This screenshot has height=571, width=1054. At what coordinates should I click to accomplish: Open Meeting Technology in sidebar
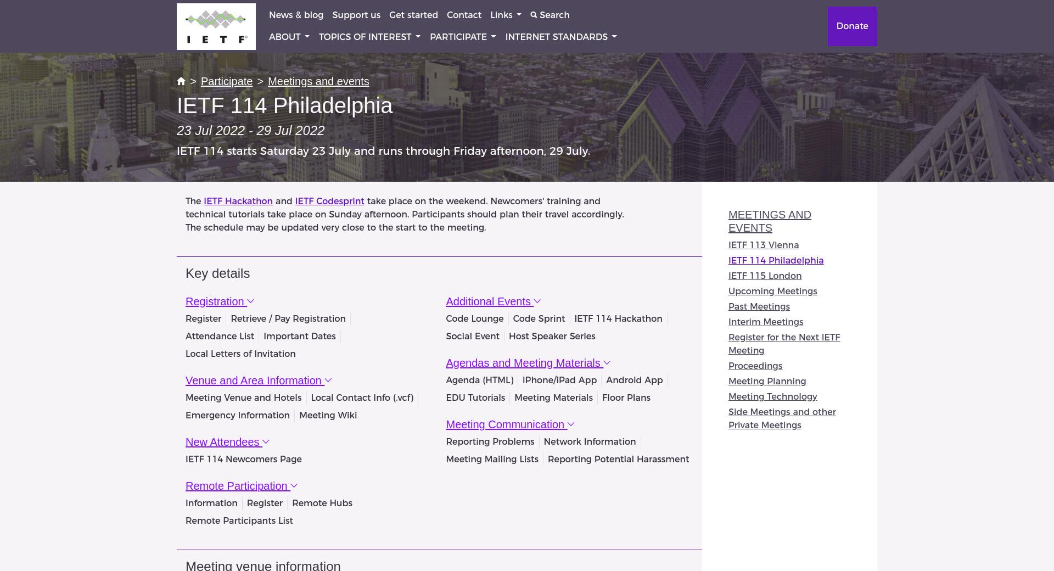tap(773, 396)
